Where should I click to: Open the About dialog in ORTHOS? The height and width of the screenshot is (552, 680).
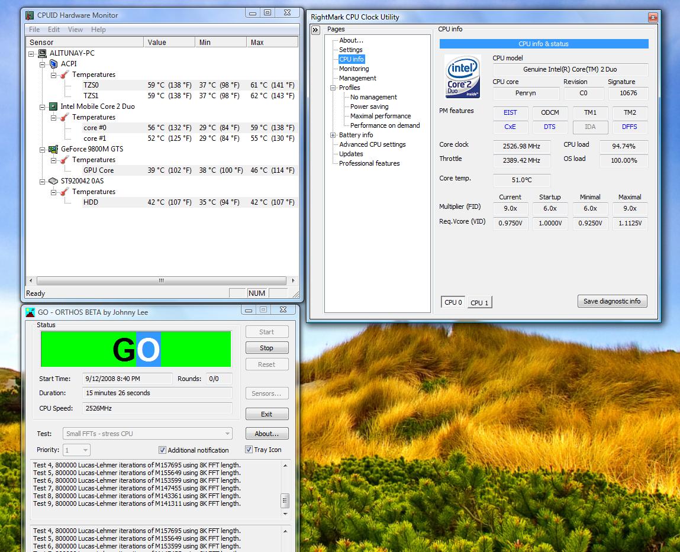click(267, 434)
